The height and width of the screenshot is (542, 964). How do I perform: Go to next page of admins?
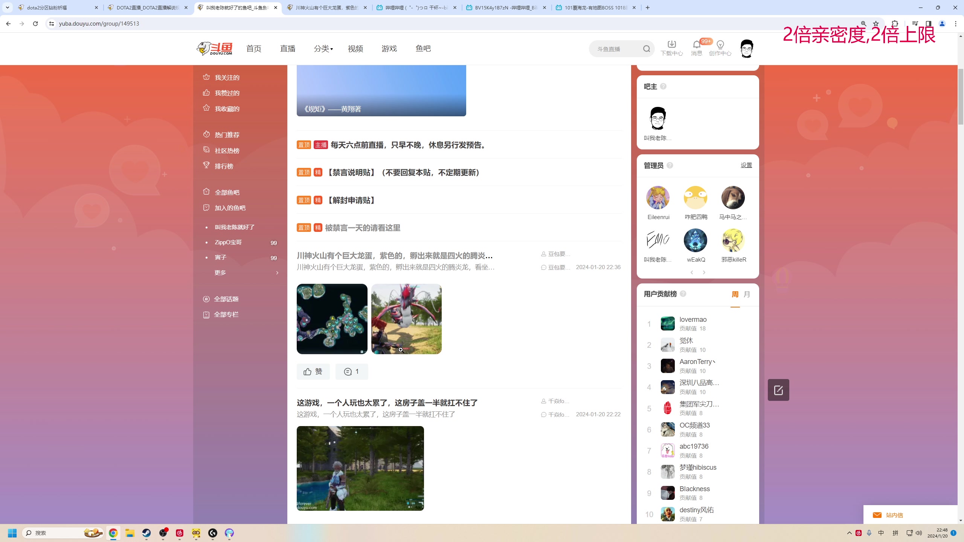pos(704,272)
